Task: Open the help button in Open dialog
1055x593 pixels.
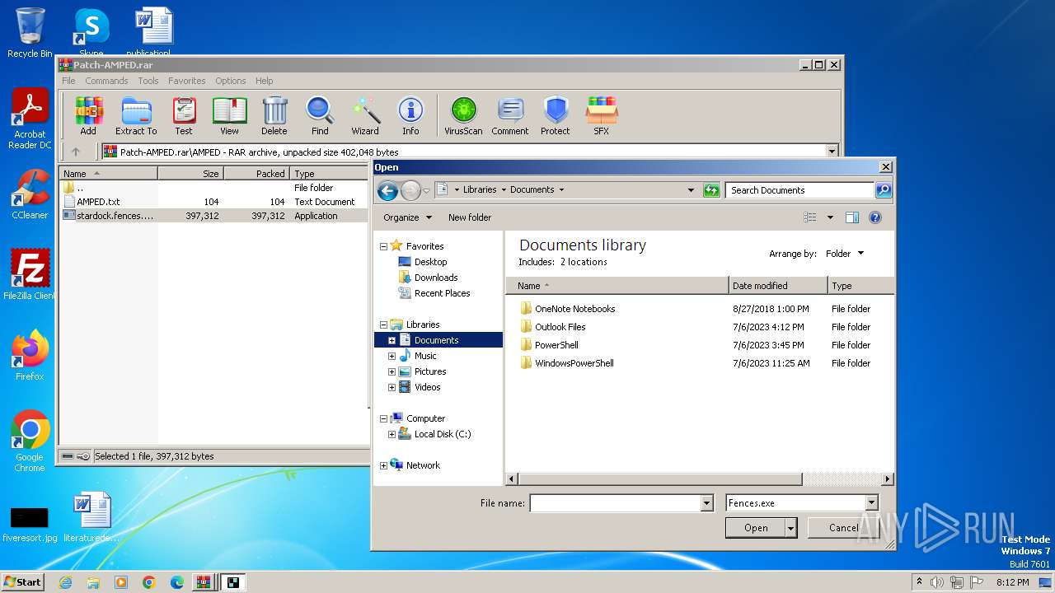Action: (x=875, y=217)
